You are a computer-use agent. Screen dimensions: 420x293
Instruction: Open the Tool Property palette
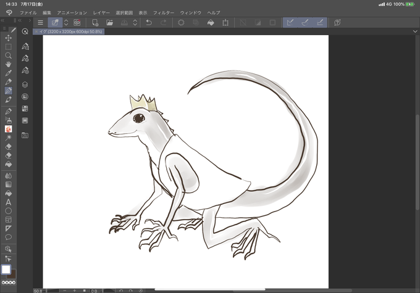tap(25, 58)
